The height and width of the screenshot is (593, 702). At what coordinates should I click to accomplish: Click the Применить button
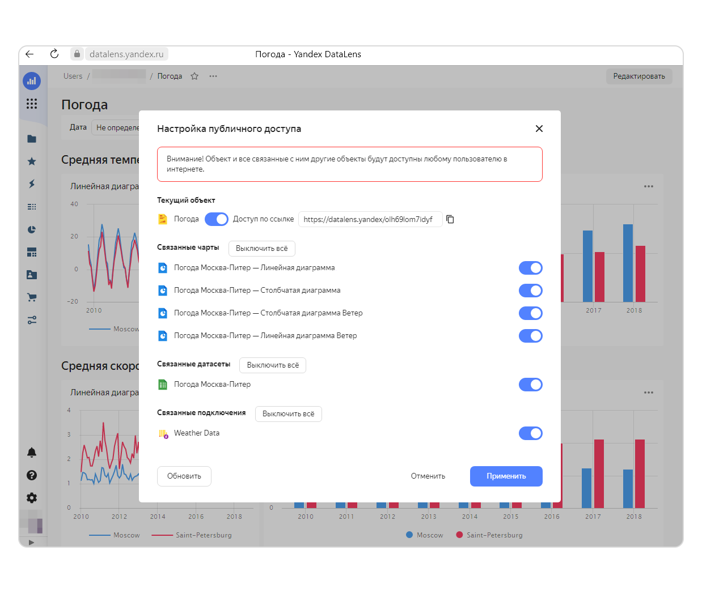click(x=506, y=476)
